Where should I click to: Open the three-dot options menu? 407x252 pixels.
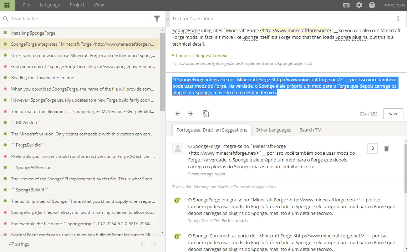tap(398, 19)
